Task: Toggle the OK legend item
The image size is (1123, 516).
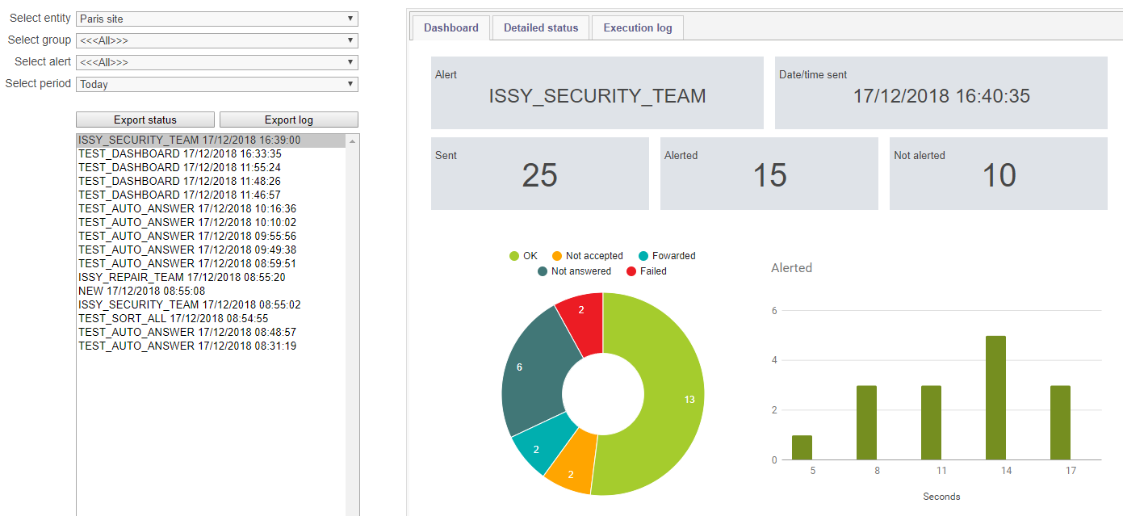Action: [523, 256]
